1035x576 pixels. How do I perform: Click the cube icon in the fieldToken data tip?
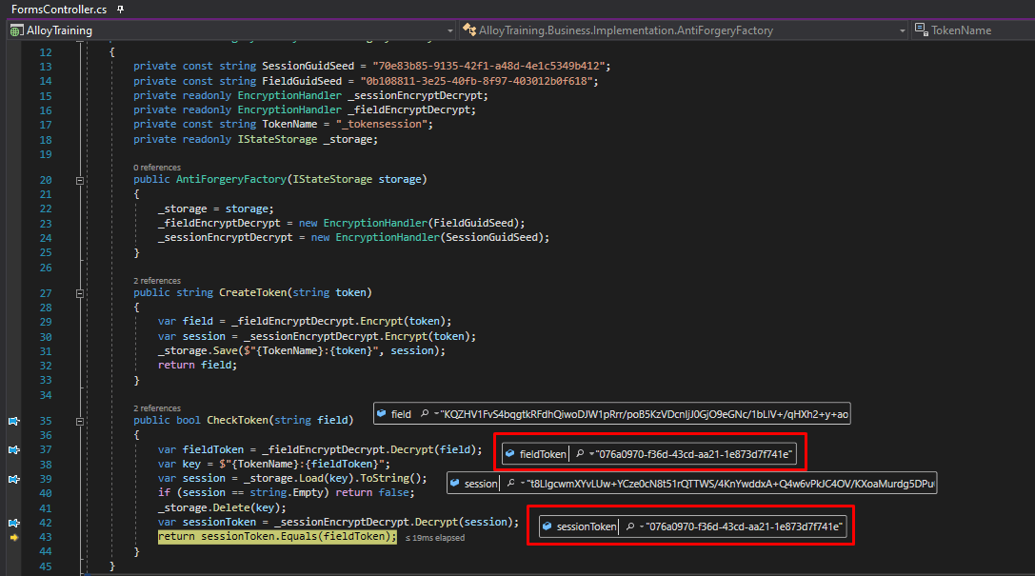pos(509,454)
